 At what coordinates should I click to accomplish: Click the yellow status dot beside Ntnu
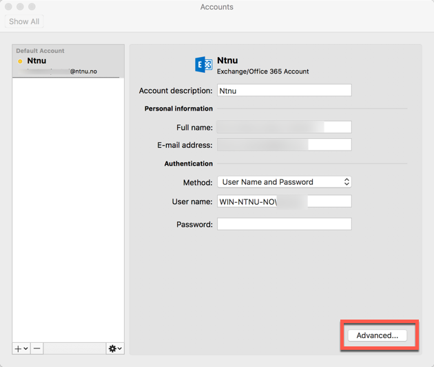20,61
